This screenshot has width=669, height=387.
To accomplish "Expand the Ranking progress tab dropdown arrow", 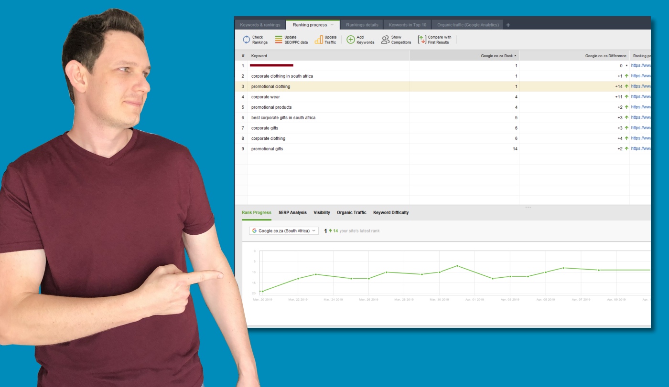I will click(332, 25).
